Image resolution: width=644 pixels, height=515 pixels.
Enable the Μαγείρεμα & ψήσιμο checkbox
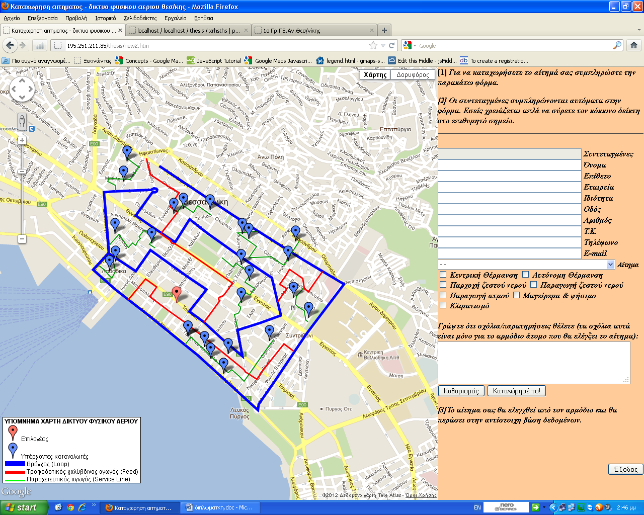[516, 295]
